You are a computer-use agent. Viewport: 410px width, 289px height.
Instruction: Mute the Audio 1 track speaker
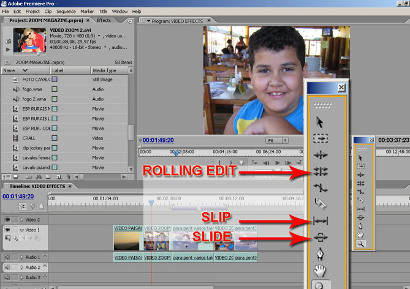pyautogui.click(x=7, y=257)
